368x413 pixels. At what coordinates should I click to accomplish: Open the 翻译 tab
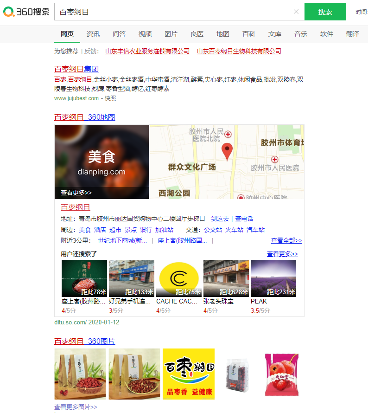point(353,34)
